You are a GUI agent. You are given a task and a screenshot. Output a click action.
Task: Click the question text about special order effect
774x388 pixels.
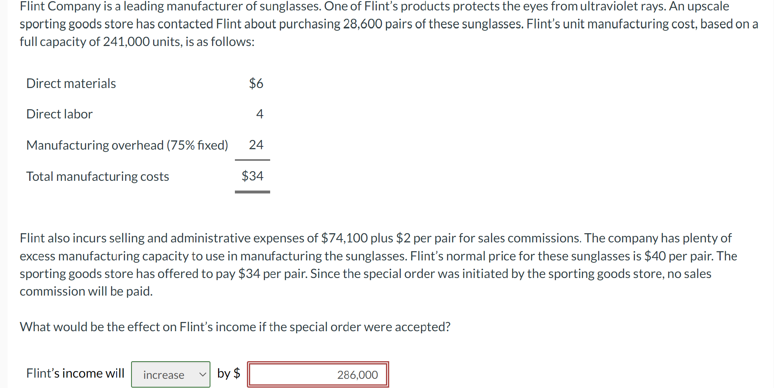pos(235,327)
